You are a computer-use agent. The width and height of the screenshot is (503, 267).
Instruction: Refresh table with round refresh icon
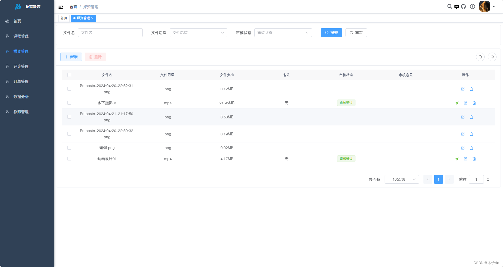(x=492, y=57)
